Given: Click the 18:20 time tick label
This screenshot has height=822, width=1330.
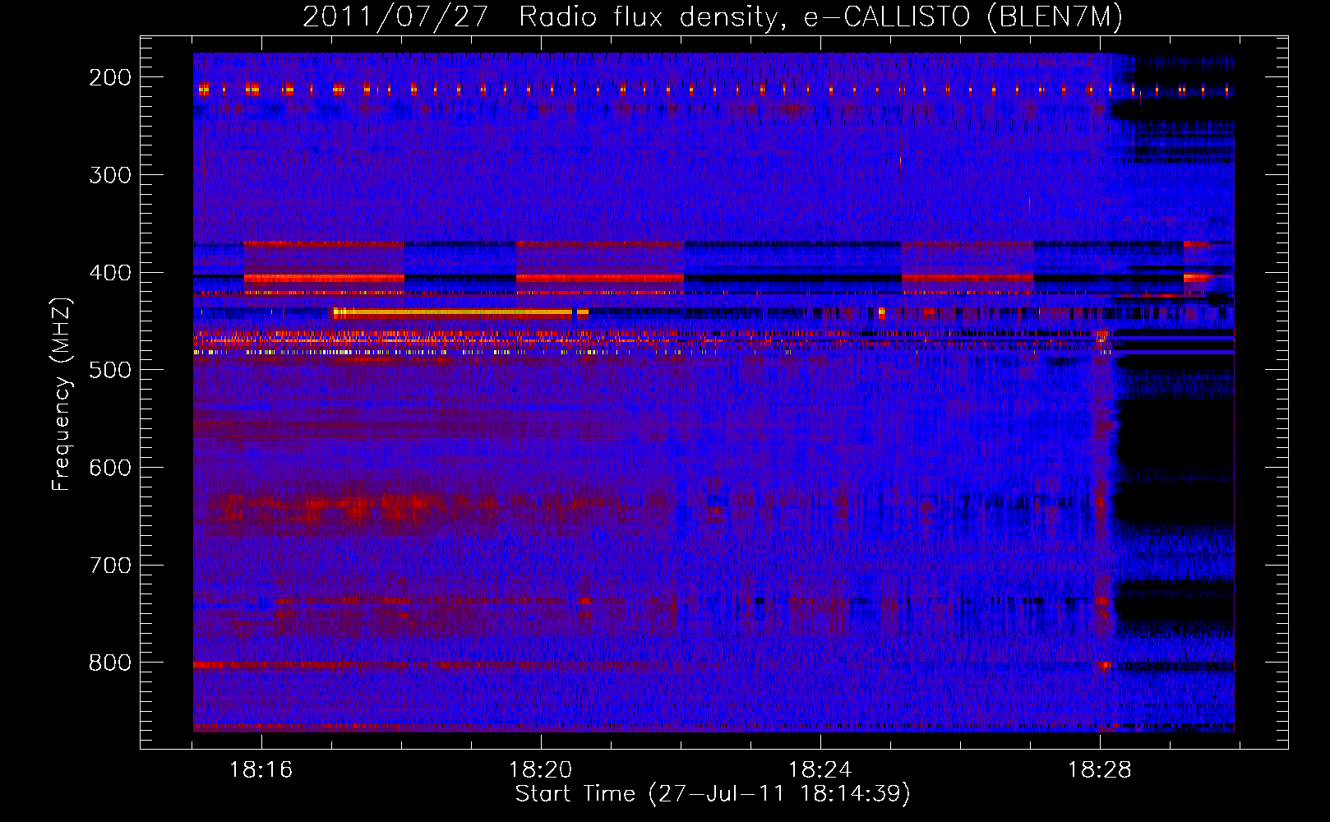Looking at the screenshot, I should point(540,770).
